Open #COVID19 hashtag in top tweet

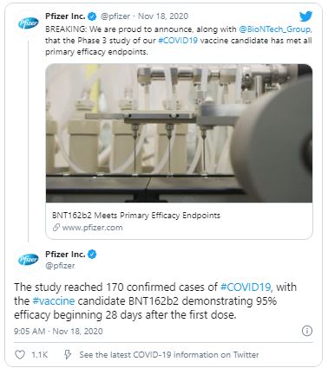tap(178, 40)
